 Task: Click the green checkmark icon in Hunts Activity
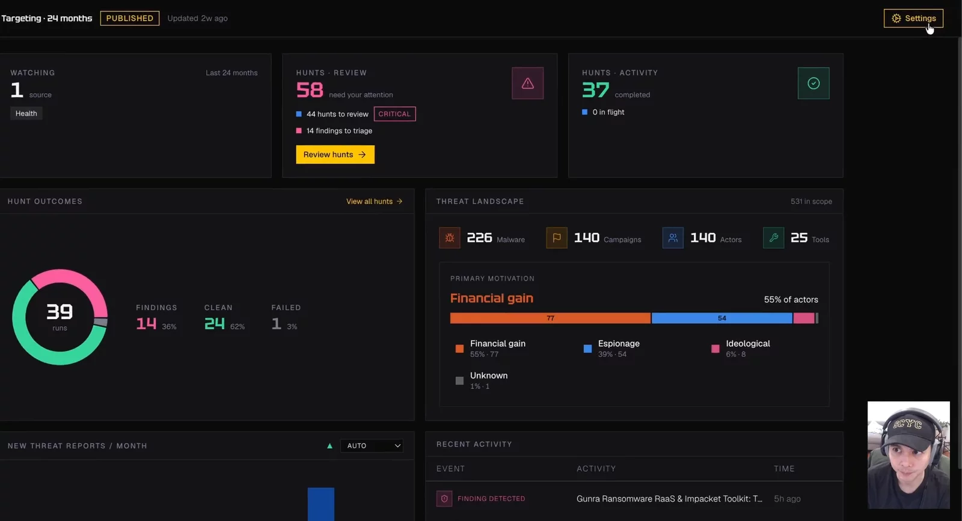(813, 84)
